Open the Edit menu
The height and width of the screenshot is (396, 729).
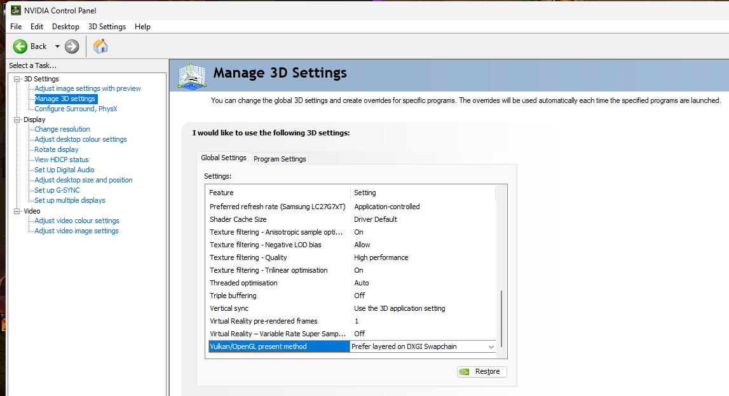[x=37, y=27]
